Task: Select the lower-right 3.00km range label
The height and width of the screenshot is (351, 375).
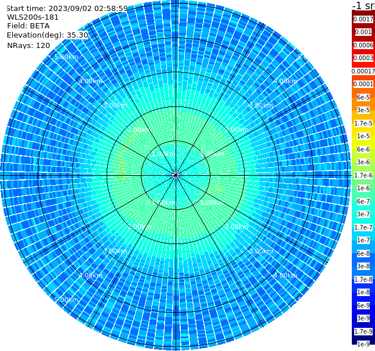Action: [261, 251]
